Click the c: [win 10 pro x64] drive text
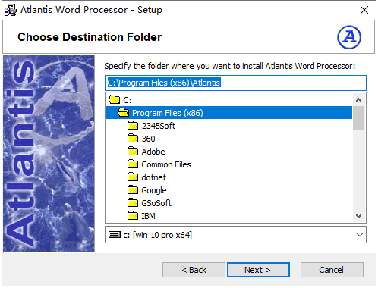Screen dimensions: 378x288 tap(158, 235)
